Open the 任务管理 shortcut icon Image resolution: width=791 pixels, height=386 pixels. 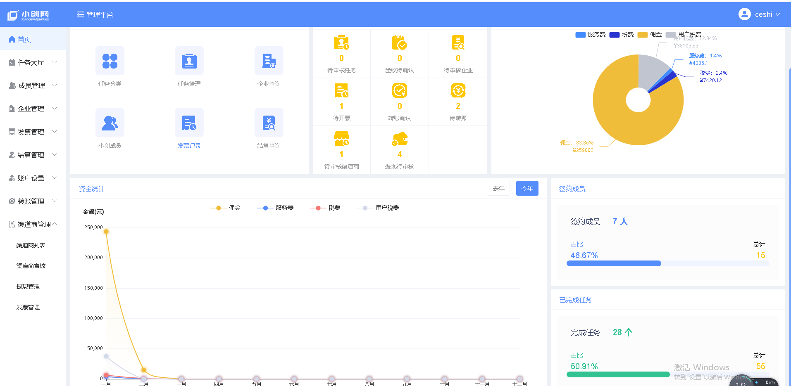click(189, 61)
